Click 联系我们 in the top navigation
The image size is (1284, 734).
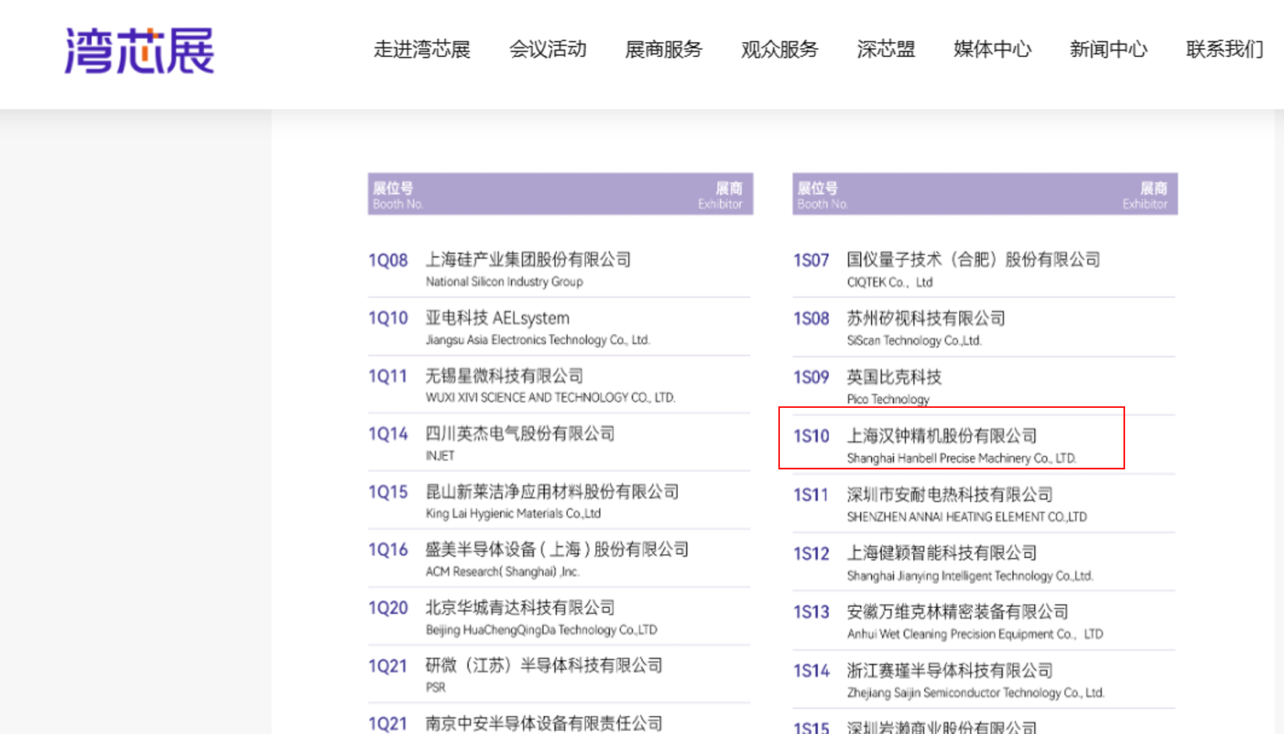(1225, 50)
